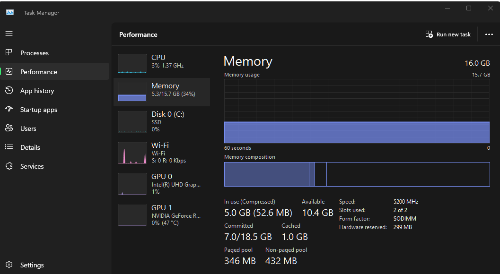
Task: Open the three-dot more options menu
Action: click(x=489, y=34)
